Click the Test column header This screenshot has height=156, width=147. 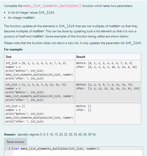(x=8, y=57)
